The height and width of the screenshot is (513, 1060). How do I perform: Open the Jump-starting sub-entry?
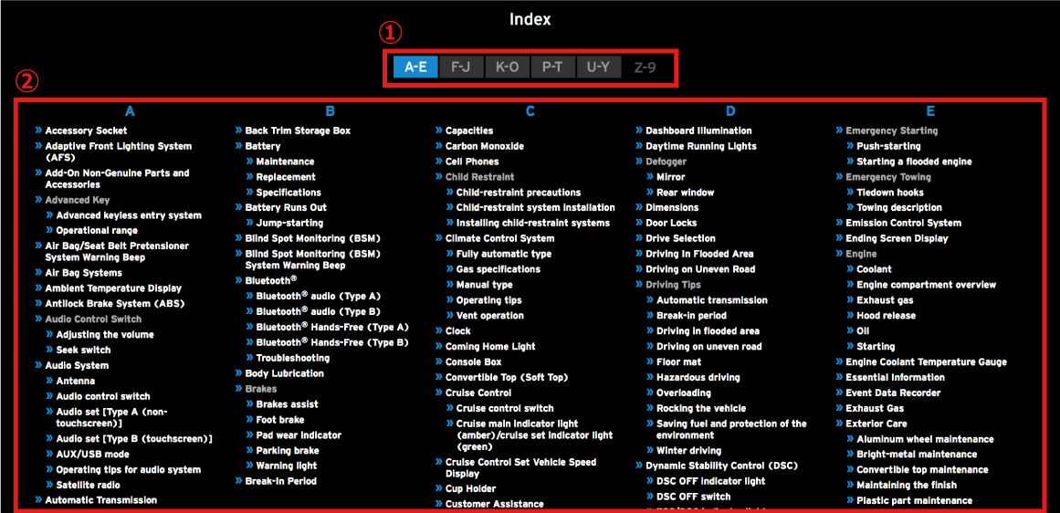pos(289,223)
